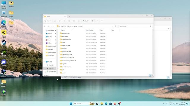The width and height of the screenshot is (190, 106).
Task: Click search magnifier in background Explorer window
Action: [169, 29]
